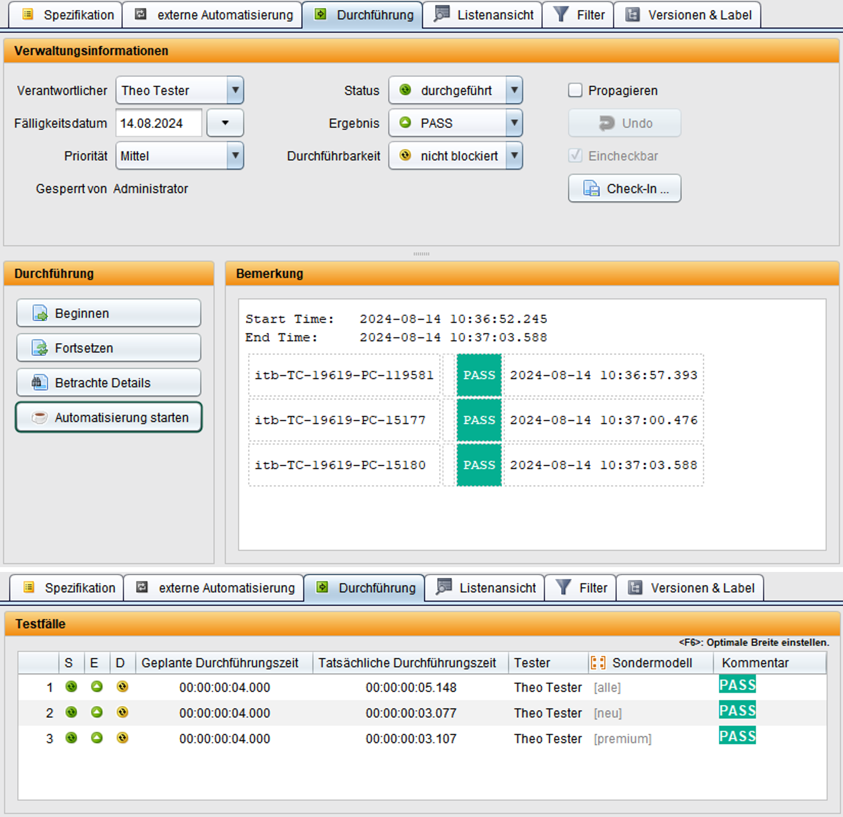Open lower Versionen & Label tab

click(x=690, y=588)
